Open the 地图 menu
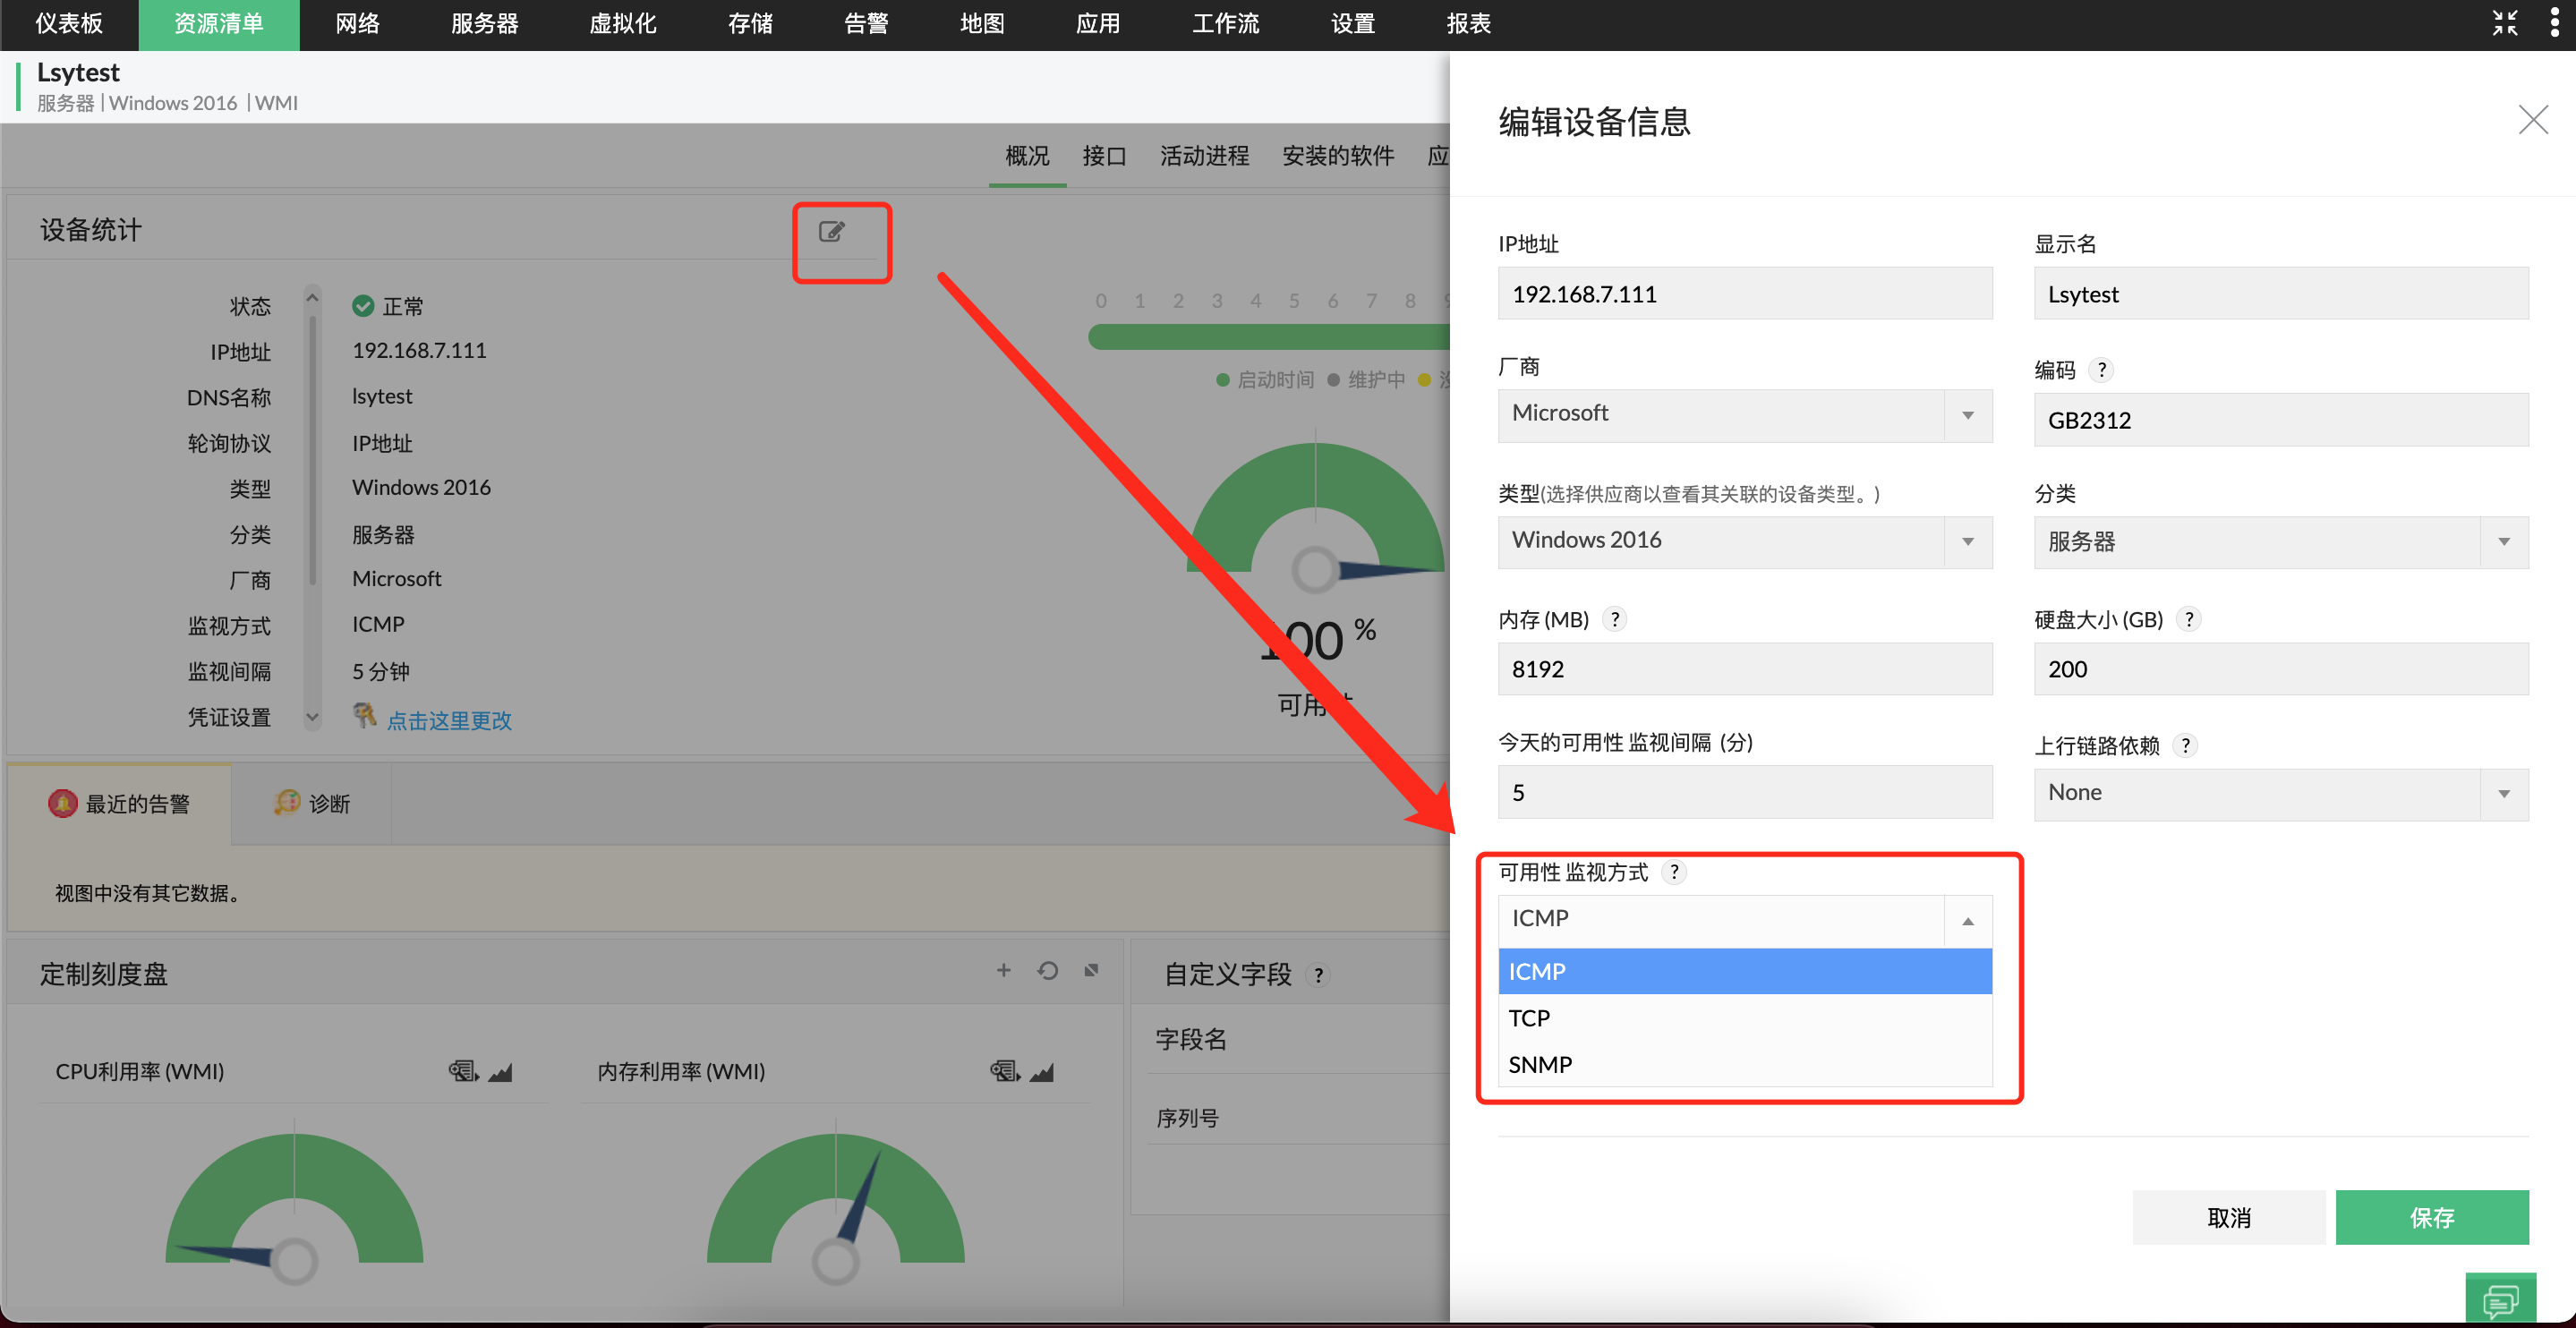 tap(981, 24)
